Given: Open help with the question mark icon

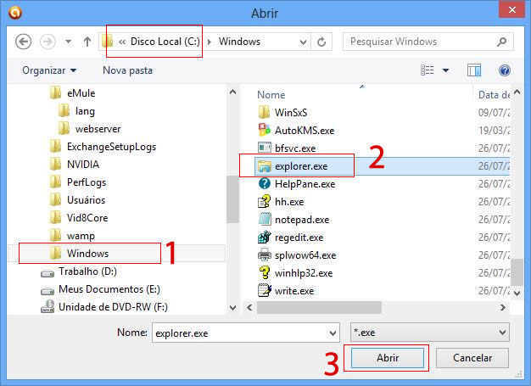Looking at the screenshot, I should (504, 70).
